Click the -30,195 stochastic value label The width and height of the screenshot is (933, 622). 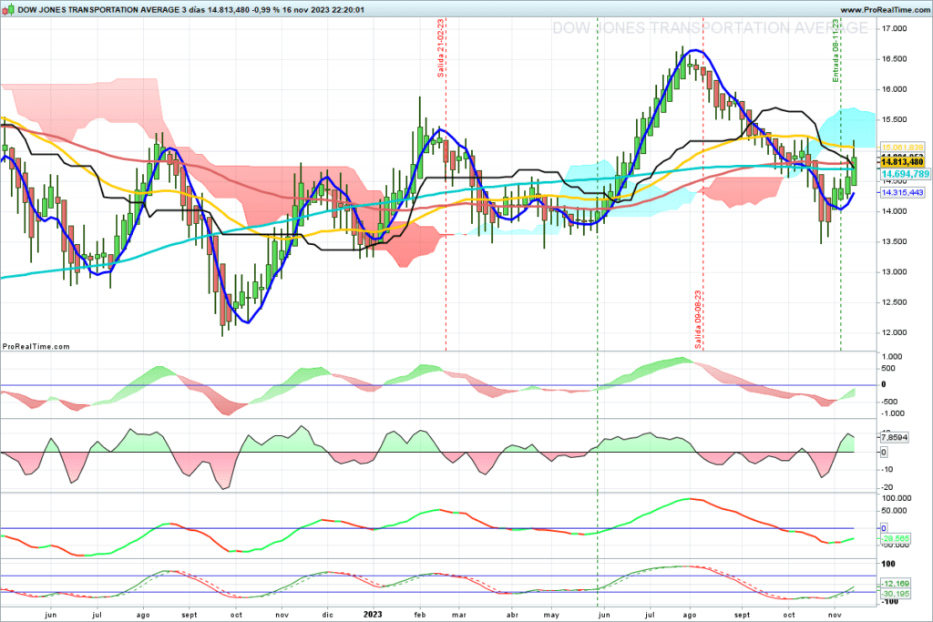click(896, 594)
